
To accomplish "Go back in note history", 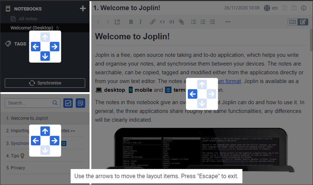I will point(98,22).
